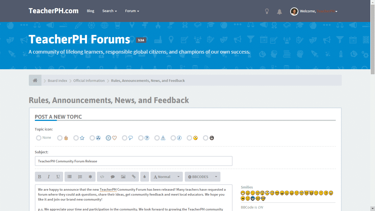
Task: Insert the winking smiley, third in row
Action: [253, 193]
